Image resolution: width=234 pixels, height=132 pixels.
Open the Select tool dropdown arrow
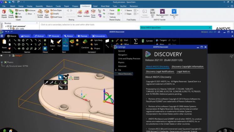[53, 49]
